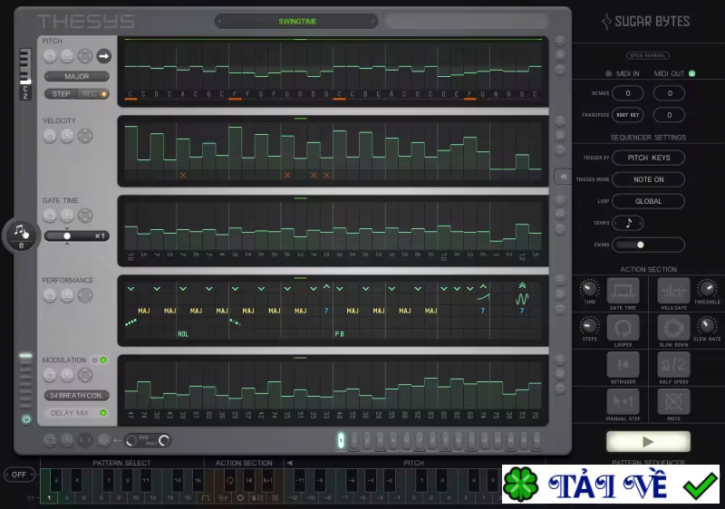Image resolution: width=725 pixels, height=509 pixels.
Task: Clear the Performance lane with its X icon
Action: (x=560, y=280)
